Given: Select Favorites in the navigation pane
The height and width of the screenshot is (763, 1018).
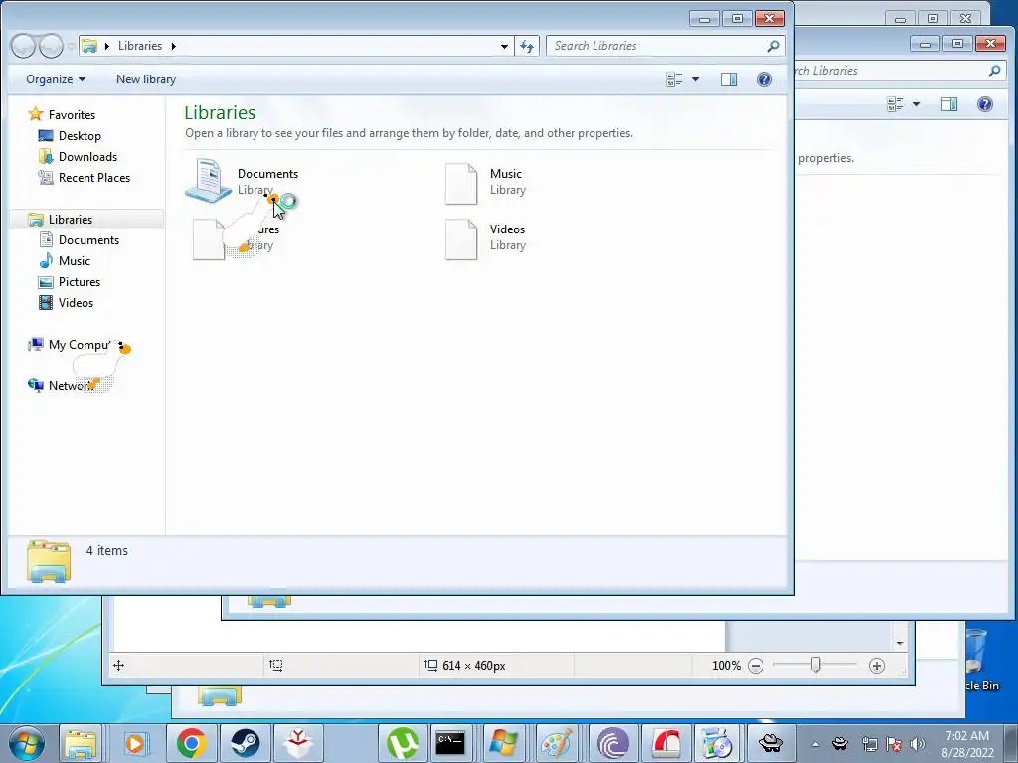Looking at the screenshot, I should [x=72, y=115].
